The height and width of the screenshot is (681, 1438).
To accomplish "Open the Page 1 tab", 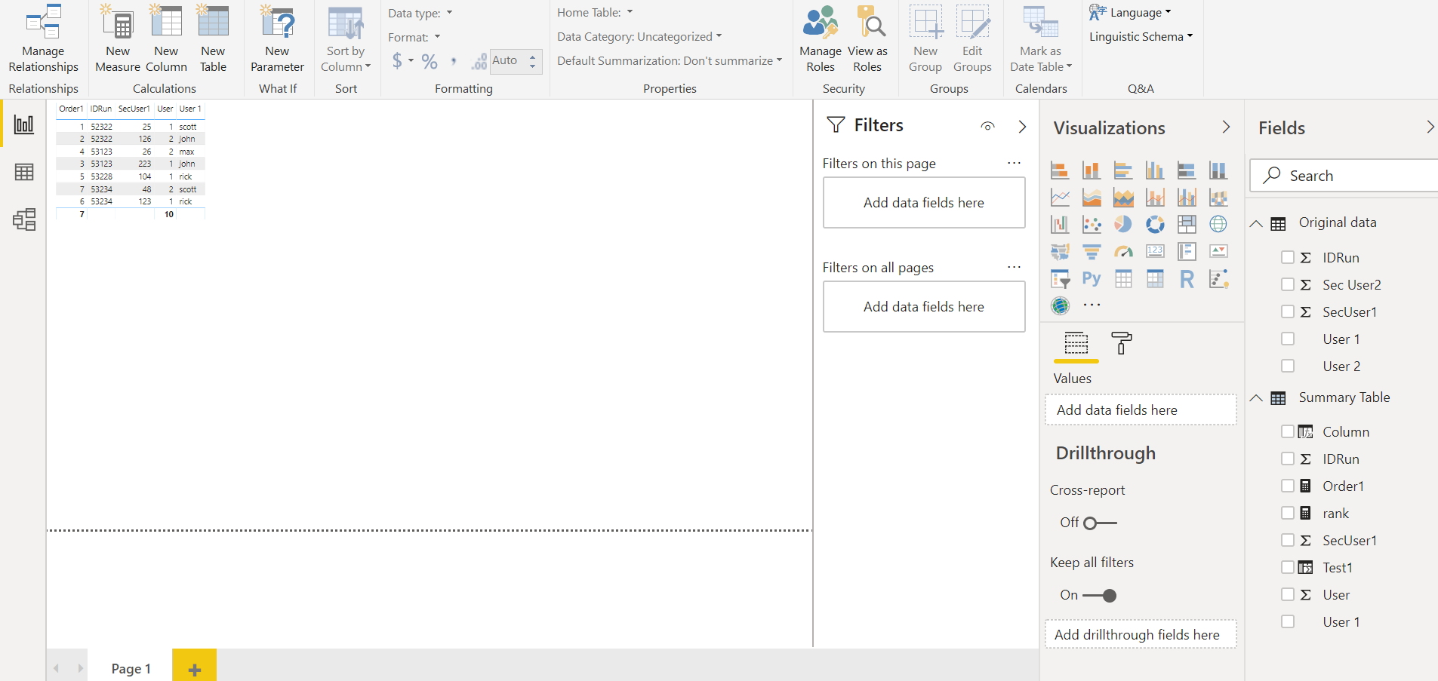I will 131,668.
